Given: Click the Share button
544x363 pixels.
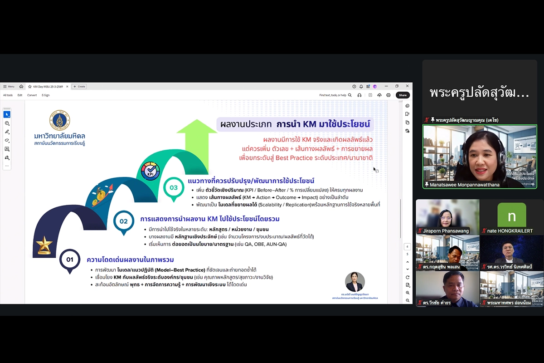Looking at the screenshot, I should click(403, 95).
